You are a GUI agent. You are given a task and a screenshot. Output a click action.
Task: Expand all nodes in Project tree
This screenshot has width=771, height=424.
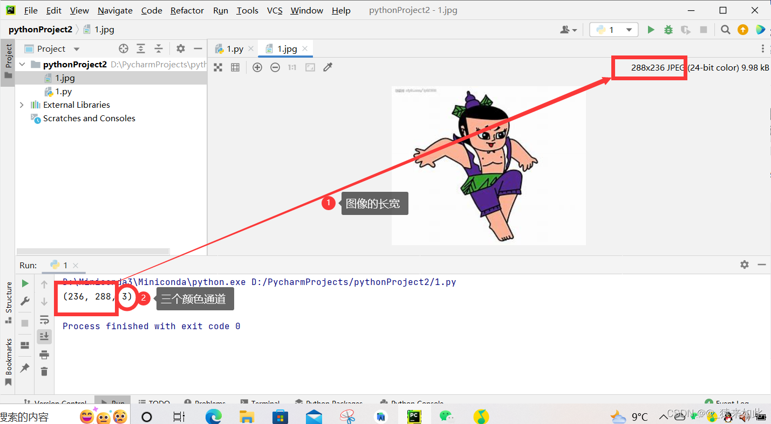pyautogui.click(x=141, y=48)
